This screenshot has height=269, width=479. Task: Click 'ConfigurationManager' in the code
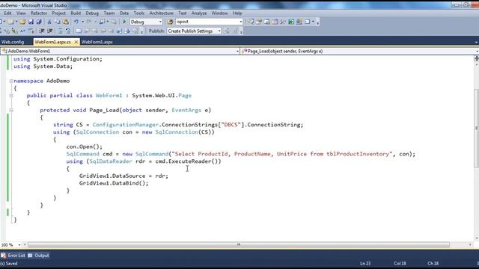click(x=125, y=125)
